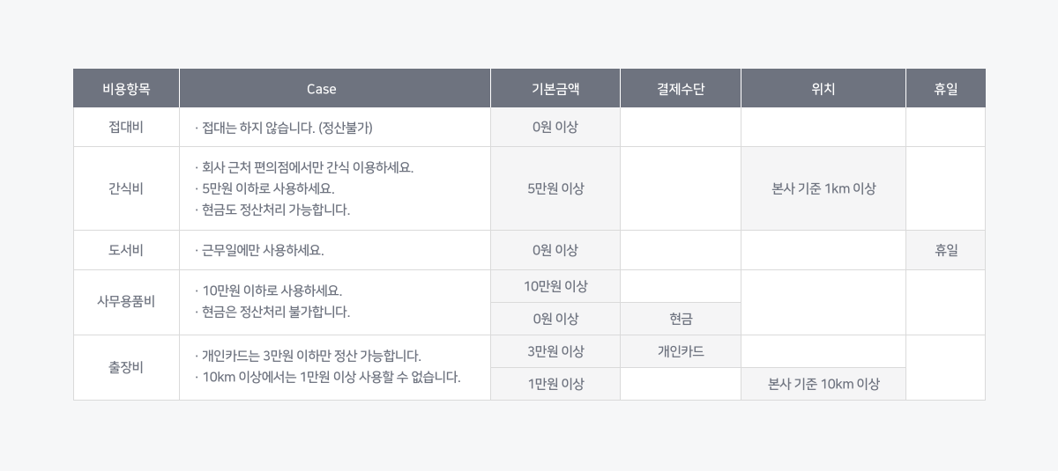Screen dimensions: 1058x471
Task: Select the 도서비 row label
Action: point(126,250)
